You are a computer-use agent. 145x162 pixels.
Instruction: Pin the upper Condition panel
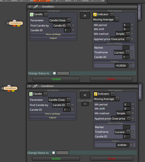[35, 7]
